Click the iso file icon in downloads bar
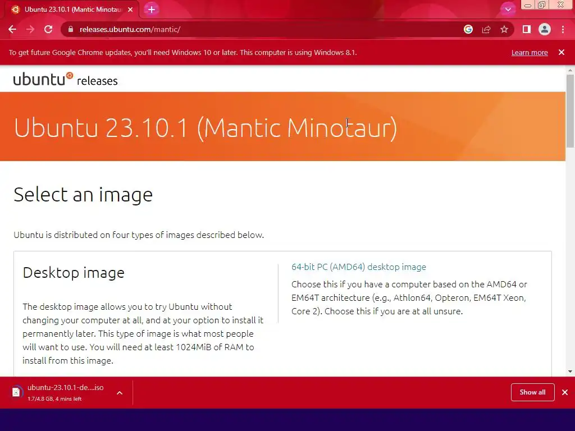The image size is (575, 431). pyautogui.click(x=16, y=392)
